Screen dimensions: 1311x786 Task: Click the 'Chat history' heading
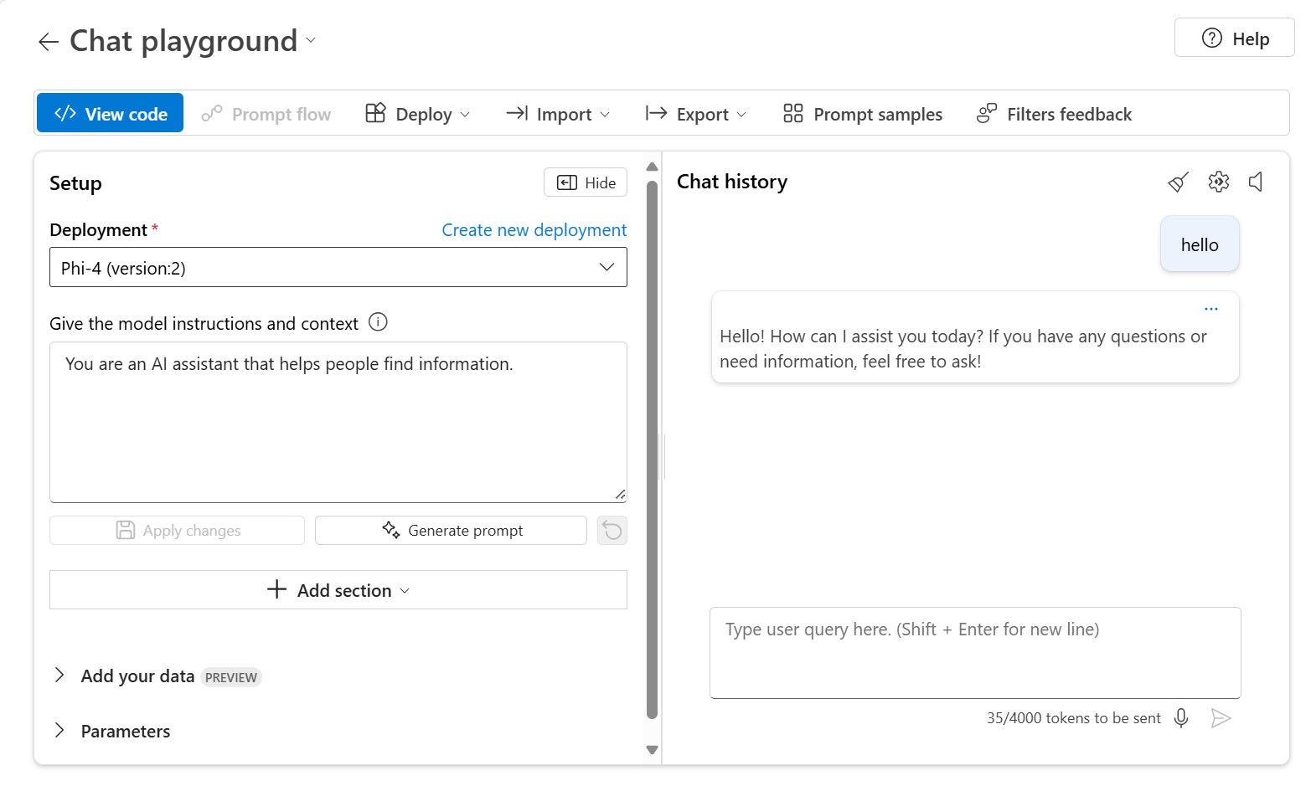click(732, 182)
